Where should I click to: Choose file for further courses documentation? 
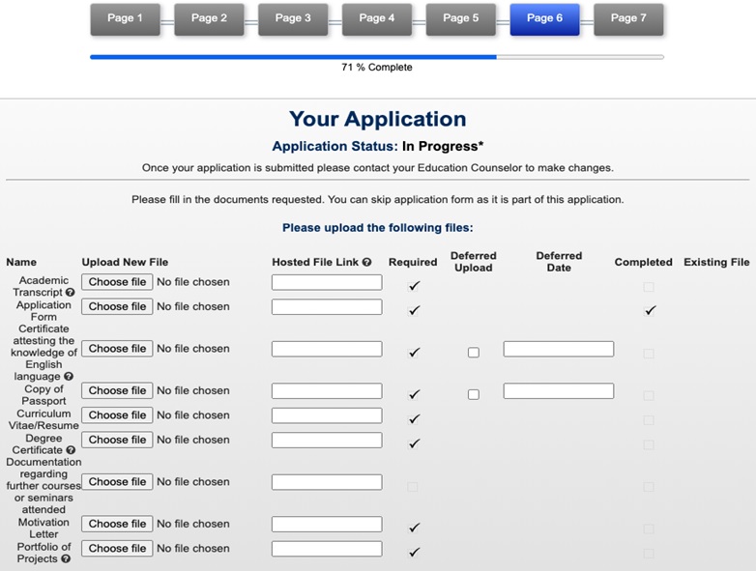pyautogui.click(x=117, y=481)
